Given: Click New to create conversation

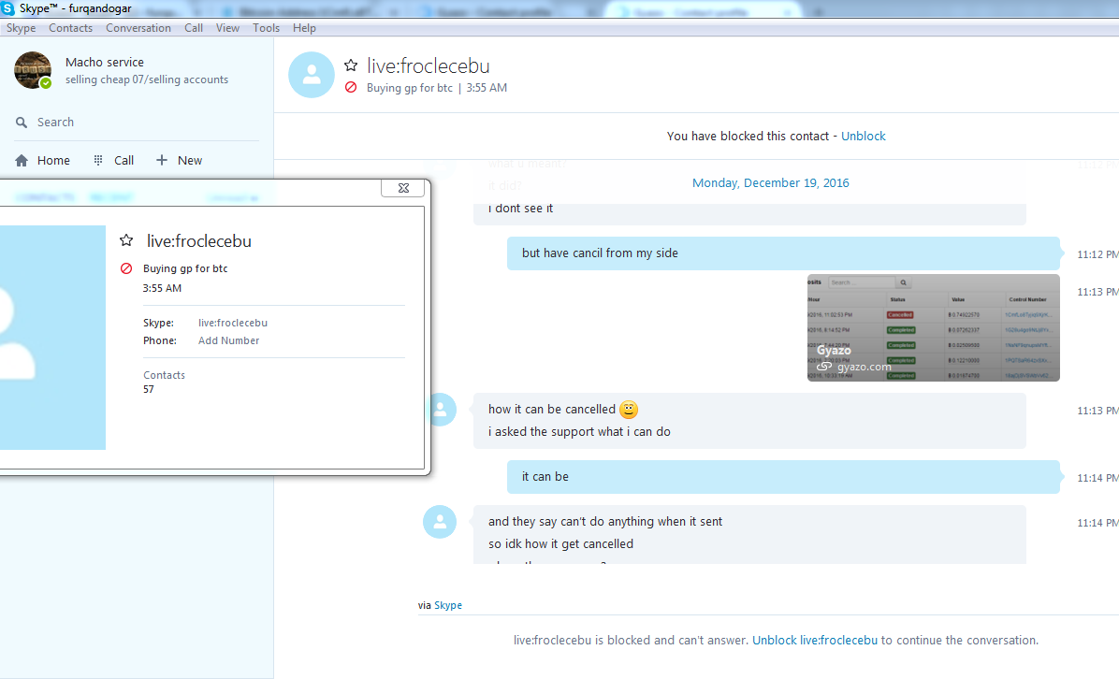Looking at the screenshot, I should tap(179, 161).
